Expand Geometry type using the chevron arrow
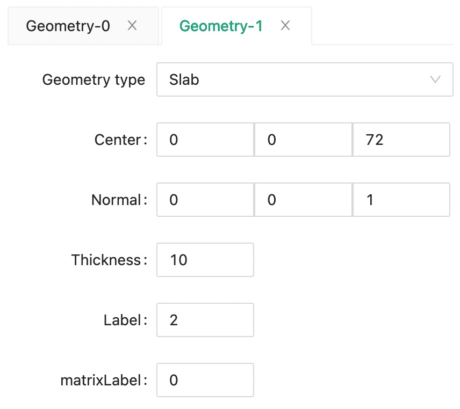This screenshot has width=460, height=409. (x=435, y=80)
